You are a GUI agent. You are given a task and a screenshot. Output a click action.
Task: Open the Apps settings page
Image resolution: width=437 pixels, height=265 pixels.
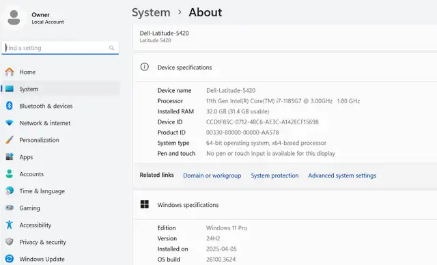coord(61,157)
